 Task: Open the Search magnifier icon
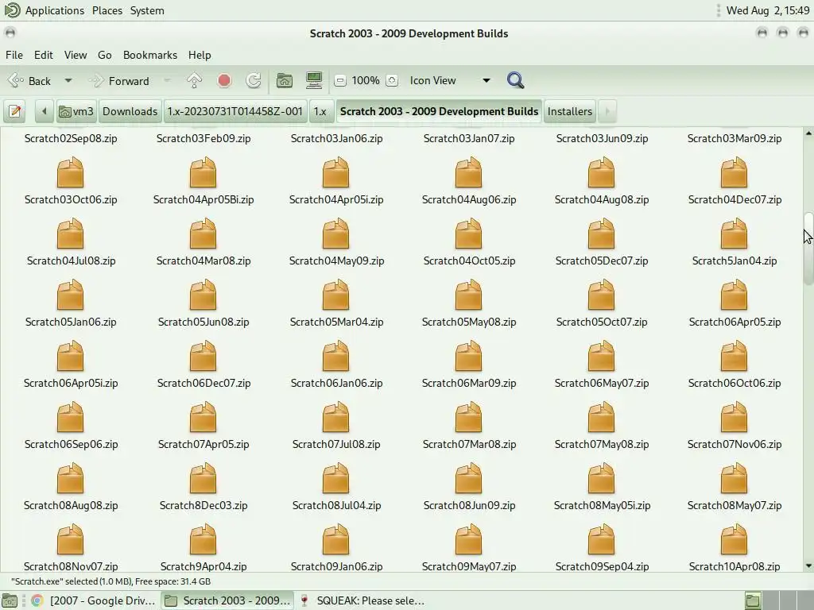(x=515, y=80)
